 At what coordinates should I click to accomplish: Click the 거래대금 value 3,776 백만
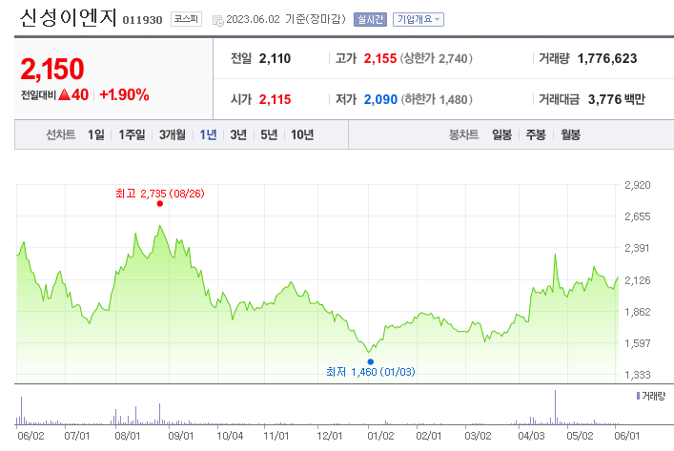617,99
